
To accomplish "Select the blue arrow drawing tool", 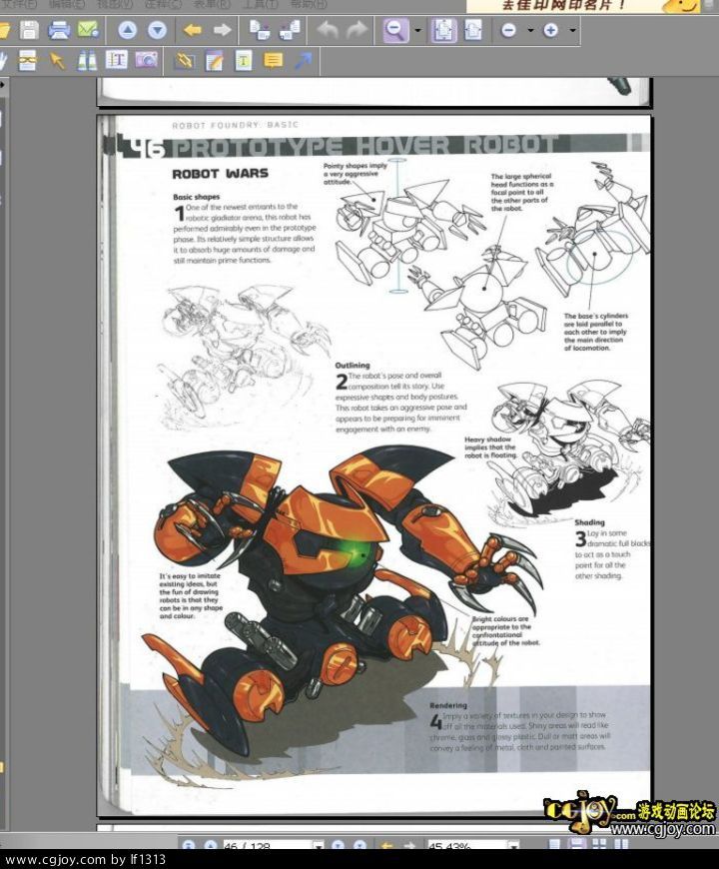I will (303, 60).
